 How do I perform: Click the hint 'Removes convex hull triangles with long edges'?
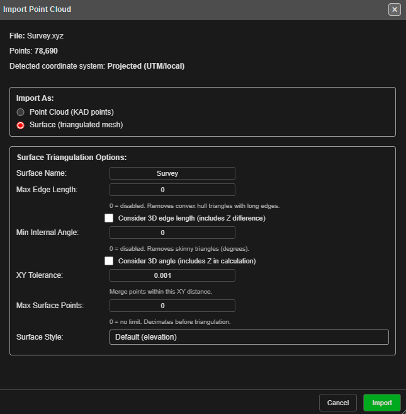point(213,206)
